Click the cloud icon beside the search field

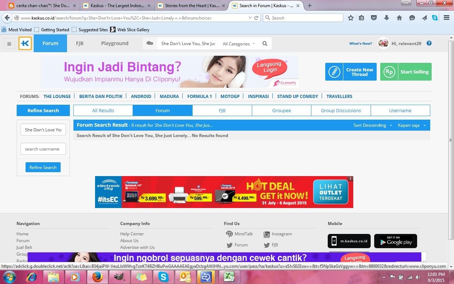[x=150, y=43]
